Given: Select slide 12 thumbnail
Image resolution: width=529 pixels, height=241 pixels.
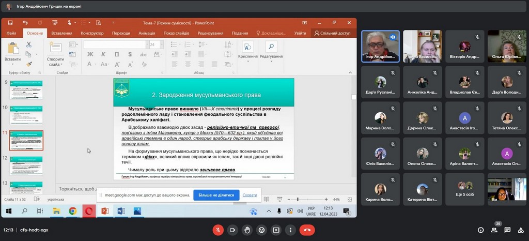Looking at the screenshot, I should pyautogui.click(x=26, y=164).
